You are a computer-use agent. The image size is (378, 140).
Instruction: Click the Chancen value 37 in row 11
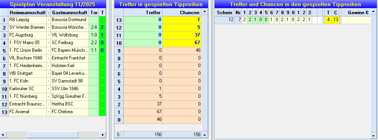tap(182, 35)
